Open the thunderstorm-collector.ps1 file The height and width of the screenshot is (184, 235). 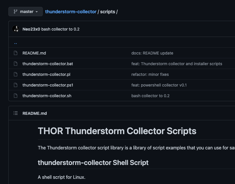[48, 85]
